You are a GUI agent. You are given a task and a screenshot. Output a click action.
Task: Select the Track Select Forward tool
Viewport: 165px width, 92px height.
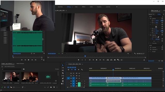point(63,68)
